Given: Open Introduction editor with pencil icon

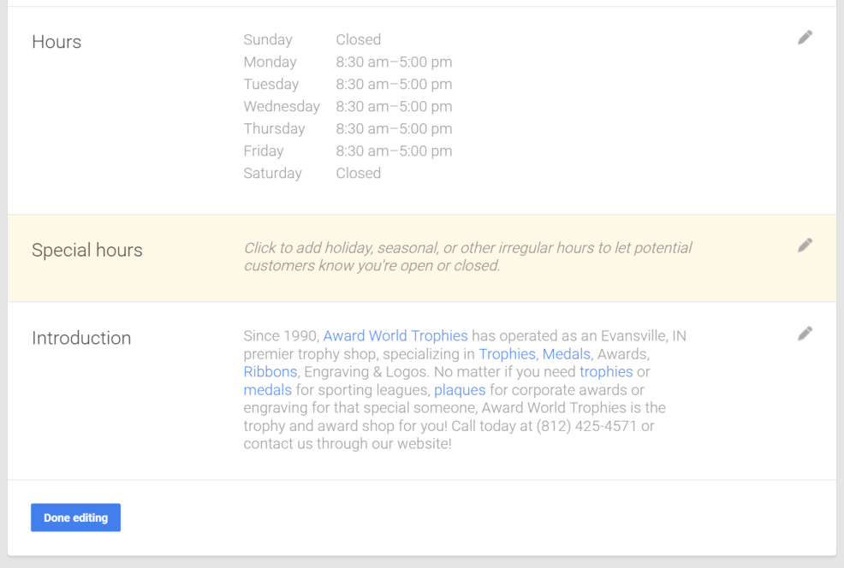Looking at the screenshot, I should (x=805, y=334).
